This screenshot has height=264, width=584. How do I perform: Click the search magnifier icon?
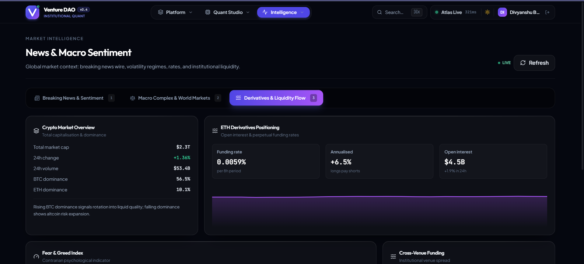[379, 12]
